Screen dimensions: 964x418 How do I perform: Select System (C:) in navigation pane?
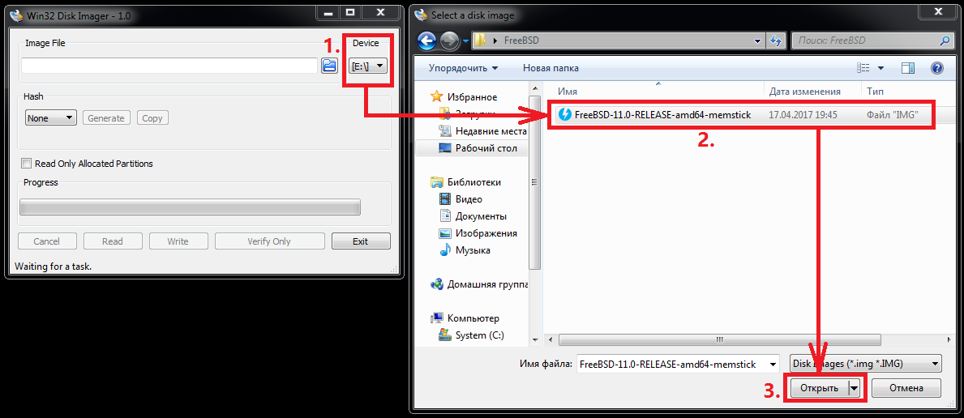(x=479, y=335)
